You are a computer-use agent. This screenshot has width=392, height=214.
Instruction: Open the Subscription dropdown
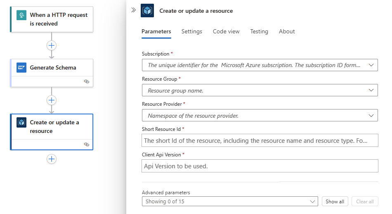(x=260, y=65)
